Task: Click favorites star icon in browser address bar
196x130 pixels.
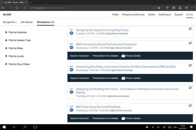Action: click(159, 8)
